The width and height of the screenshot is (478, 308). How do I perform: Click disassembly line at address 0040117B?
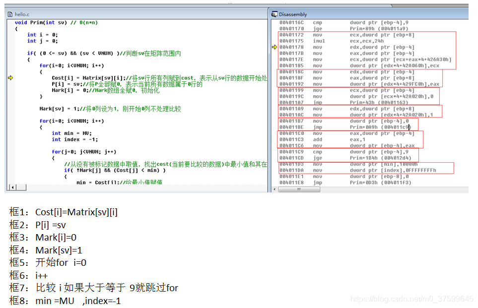pos(347,53)
